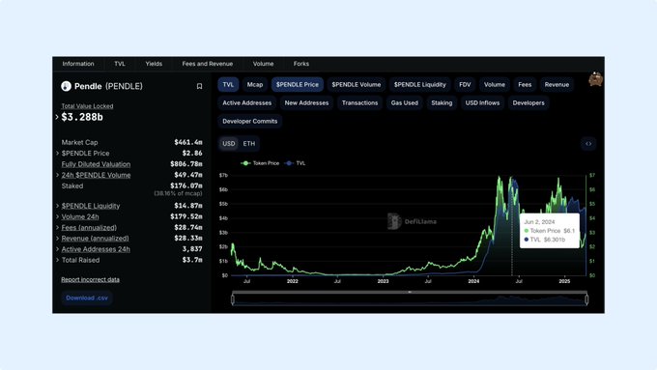This screenshot has width=657, height=370.
Task: Open the Volume tab in top navigation
Action: [x=263, y=64]
